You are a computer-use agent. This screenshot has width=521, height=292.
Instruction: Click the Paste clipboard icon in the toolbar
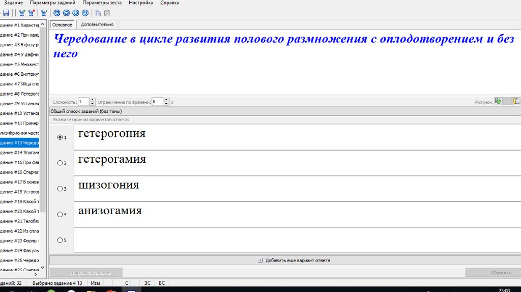[106, 13]
